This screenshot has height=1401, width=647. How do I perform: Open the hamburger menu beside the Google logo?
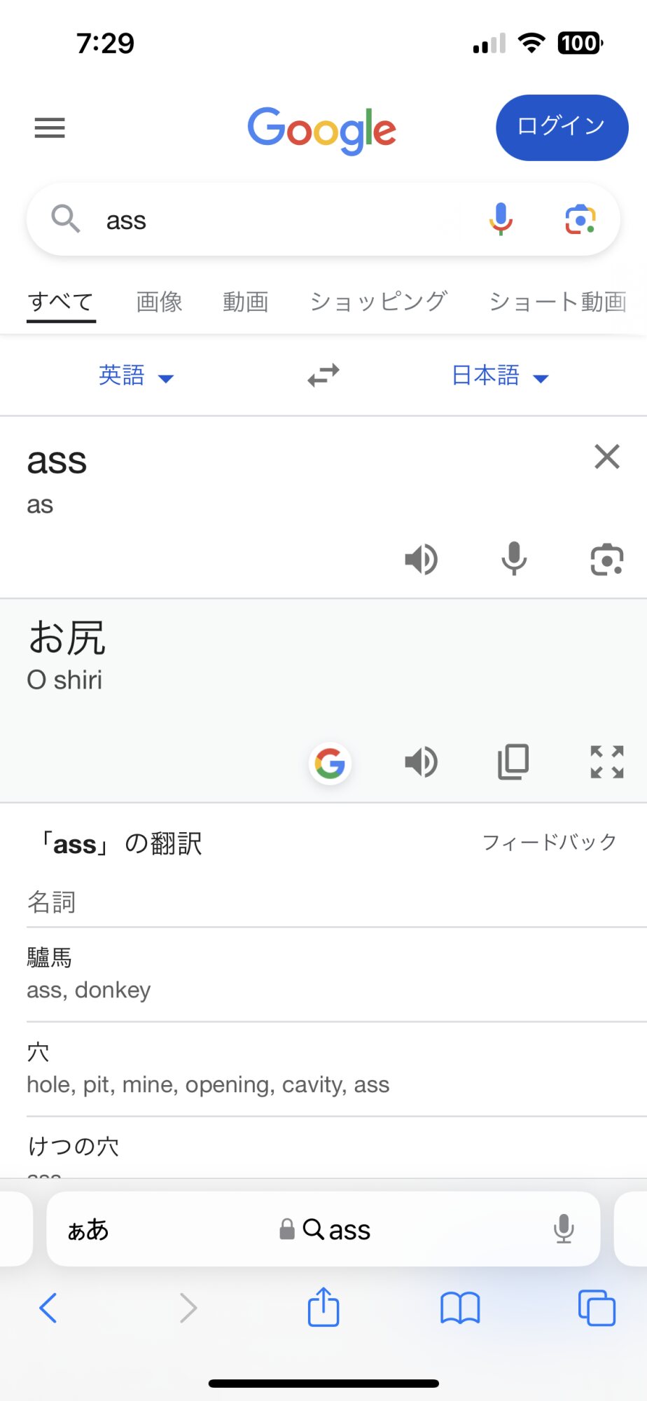click(50, 128)
